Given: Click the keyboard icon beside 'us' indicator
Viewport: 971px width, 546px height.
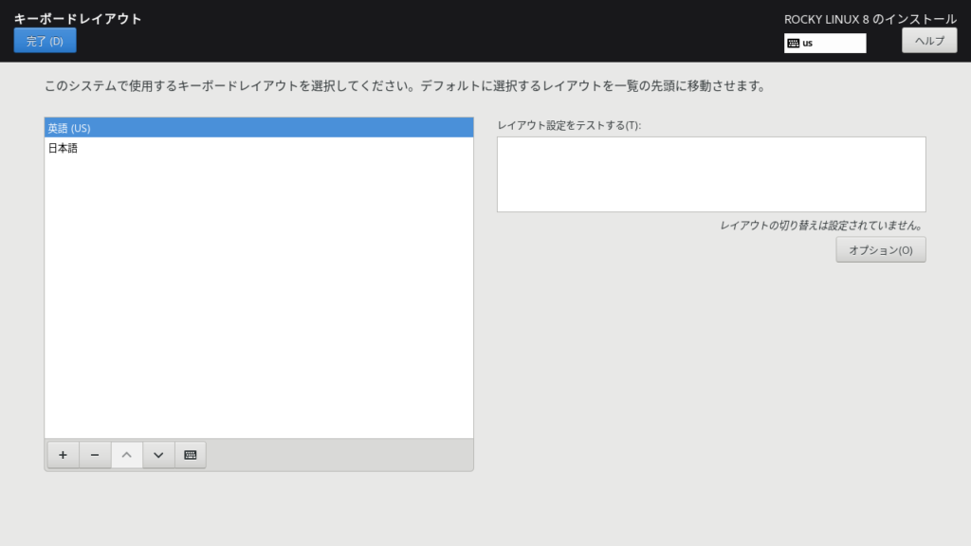Looking at the screenshot, I should coord(793,44).
